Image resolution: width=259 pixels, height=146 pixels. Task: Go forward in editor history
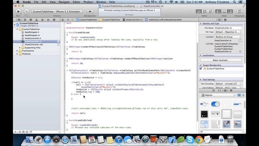click(72, 20)
